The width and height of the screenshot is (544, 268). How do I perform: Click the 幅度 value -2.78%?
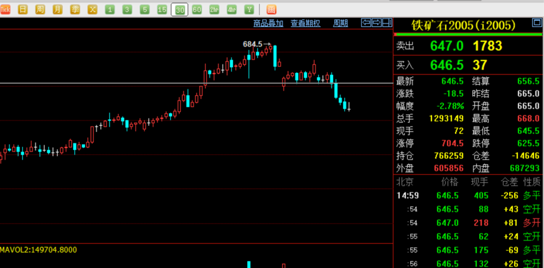point(450,106)
